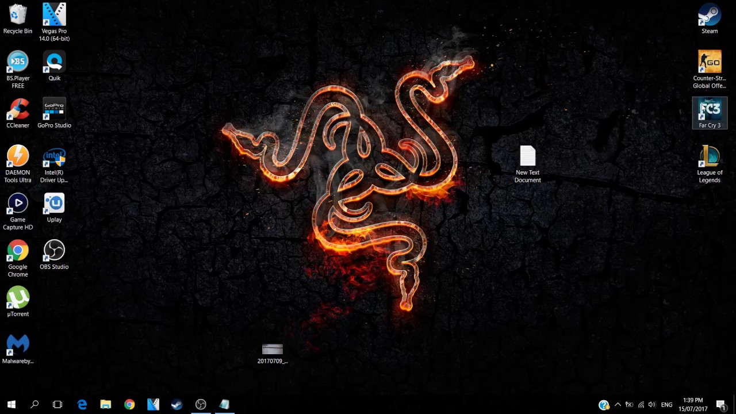The height and width of the screenshot is (414, 736).
Task: Click the Malwarebytes desktop icon
Action: 18,349
